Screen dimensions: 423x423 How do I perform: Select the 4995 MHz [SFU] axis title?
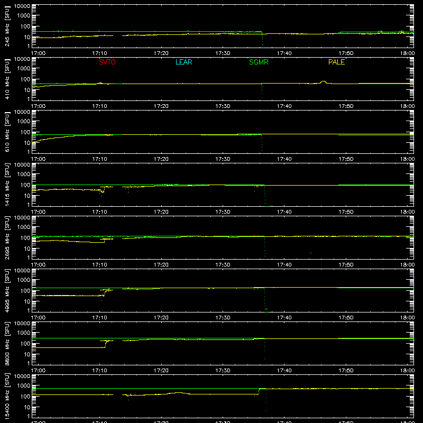click(7, 290)
